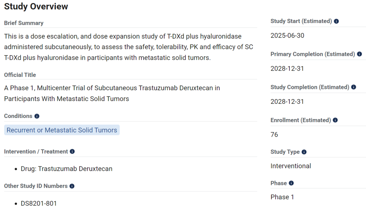This screenshot has height=209, width=366.
Task: Open info icon beside Conditions heading
Action: pos(37,116)
